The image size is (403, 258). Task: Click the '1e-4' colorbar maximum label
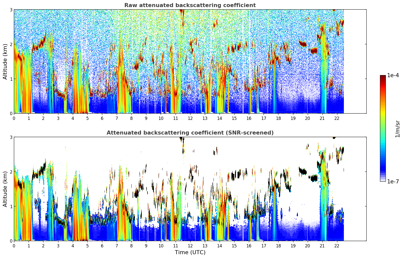pos(393,75)
